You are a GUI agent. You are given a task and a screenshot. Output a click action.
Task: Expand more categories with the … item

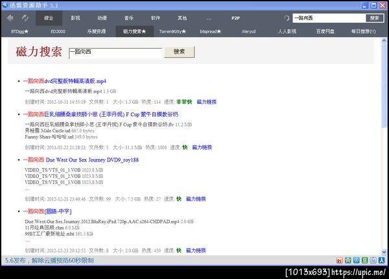[x=209, y=18]
